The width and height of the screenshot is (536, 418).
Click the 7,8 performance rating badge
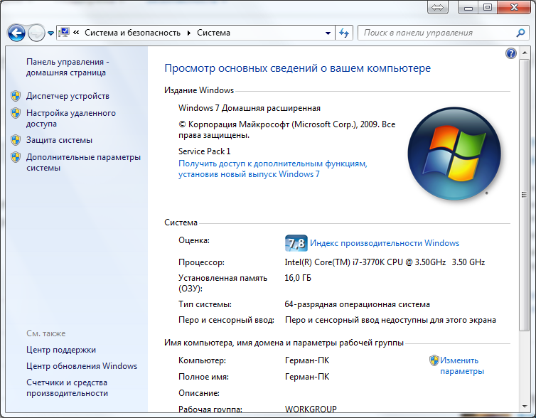(x=296, y=243)
